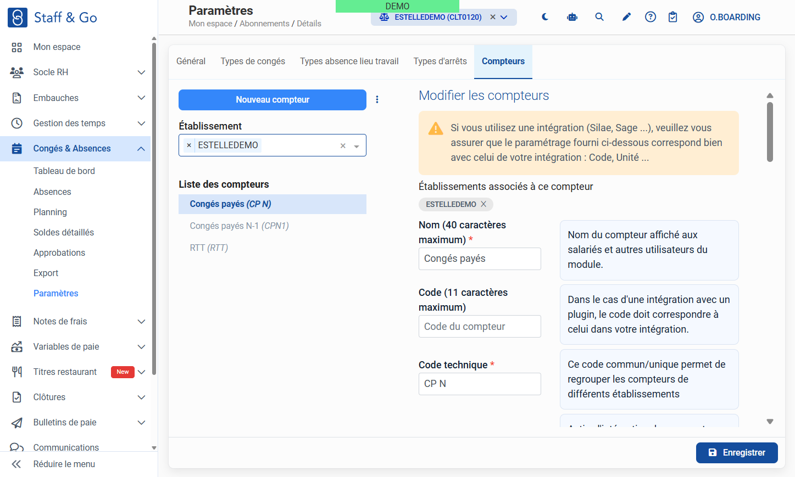Expand the ESTELLEDEMO (CLT0120) company dropdown
Image resolution: width=795 pixels, height=477 pixels.
pos(504,17)
